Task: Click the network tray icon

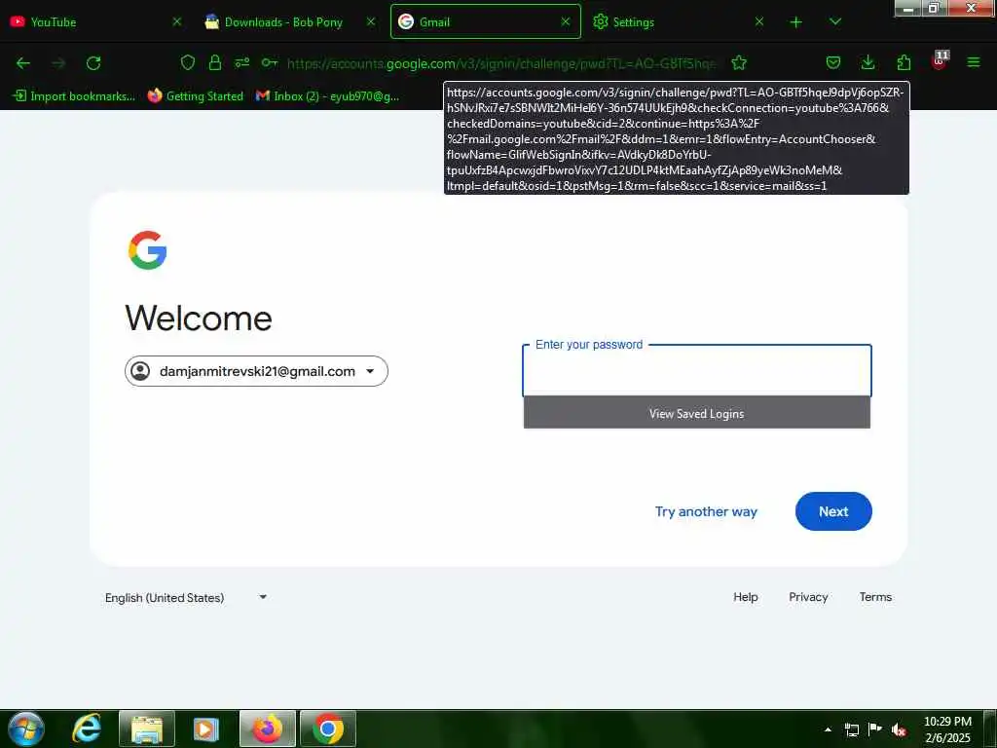Action: tap(851, 729)
